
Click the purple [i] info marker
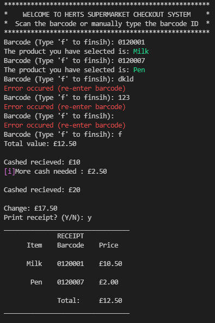click(x=9, y=172)
